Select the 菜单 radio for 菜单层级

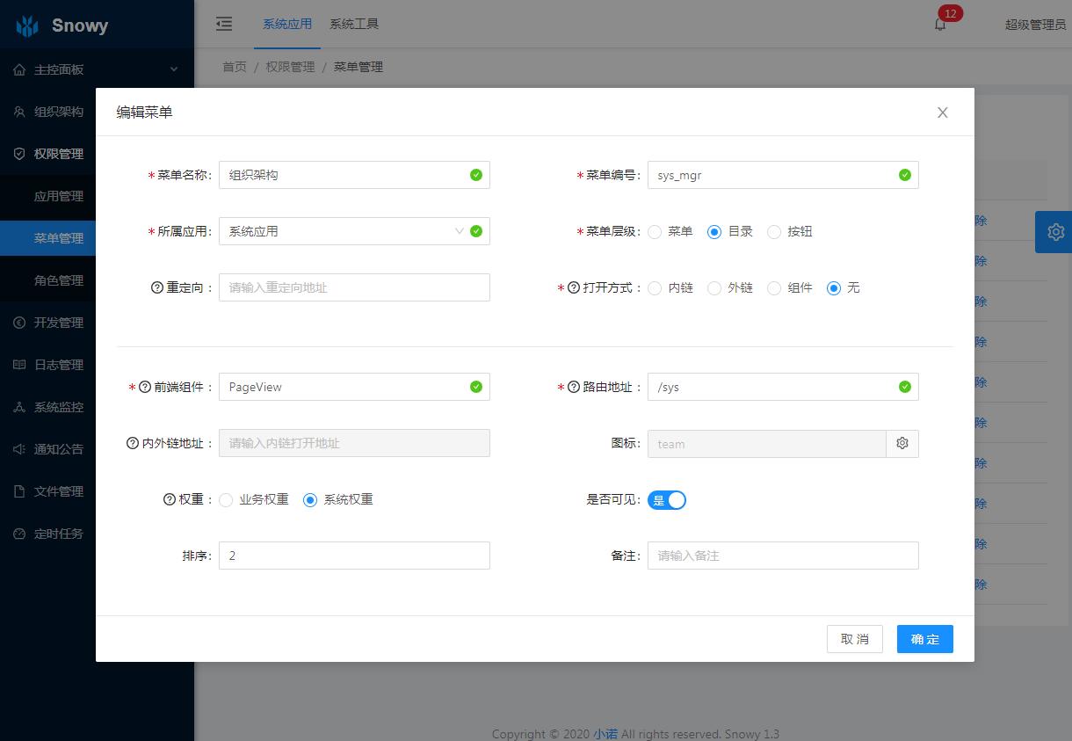[x=655, y=231]
